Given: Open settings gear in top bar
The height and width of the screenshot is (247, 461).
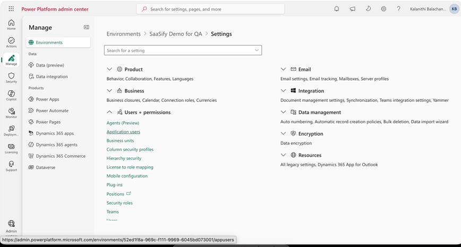Looking at the screenshot, I should (383, 9).
